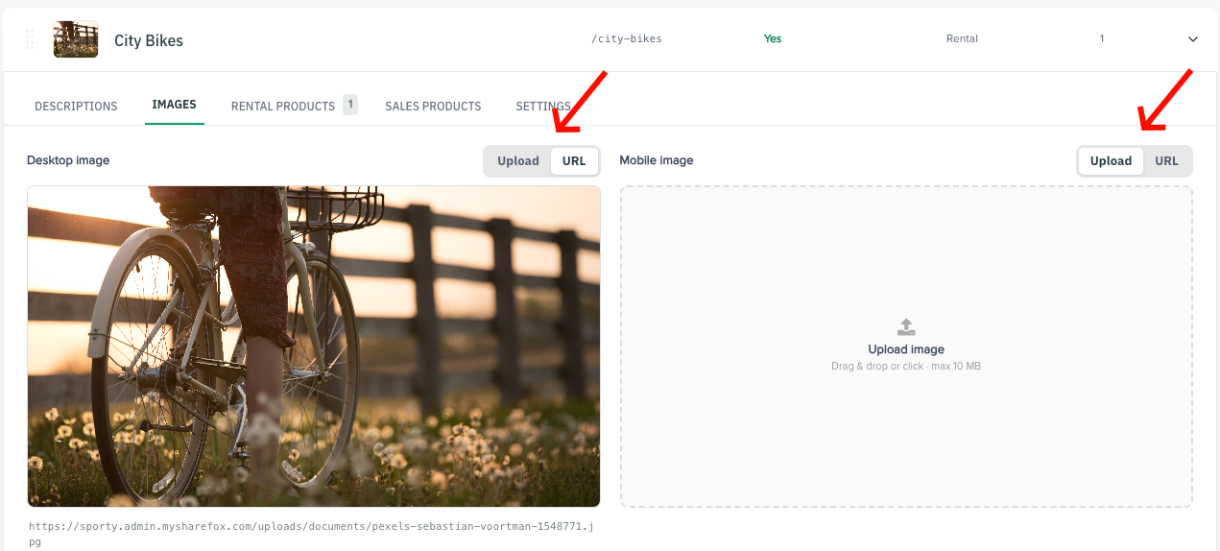The width and height of the screenshot is (1220, 551).
Task: Select the Images tab
Action: (x=175, y=105)
